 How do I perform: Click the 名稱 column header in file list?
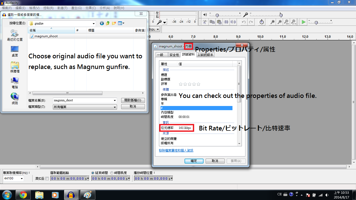point(51,30)
